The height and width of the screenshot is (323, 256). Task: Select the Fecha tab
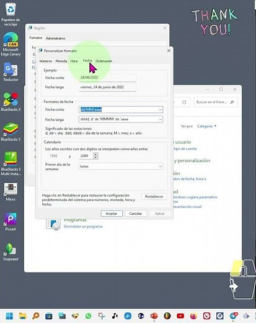87,60
